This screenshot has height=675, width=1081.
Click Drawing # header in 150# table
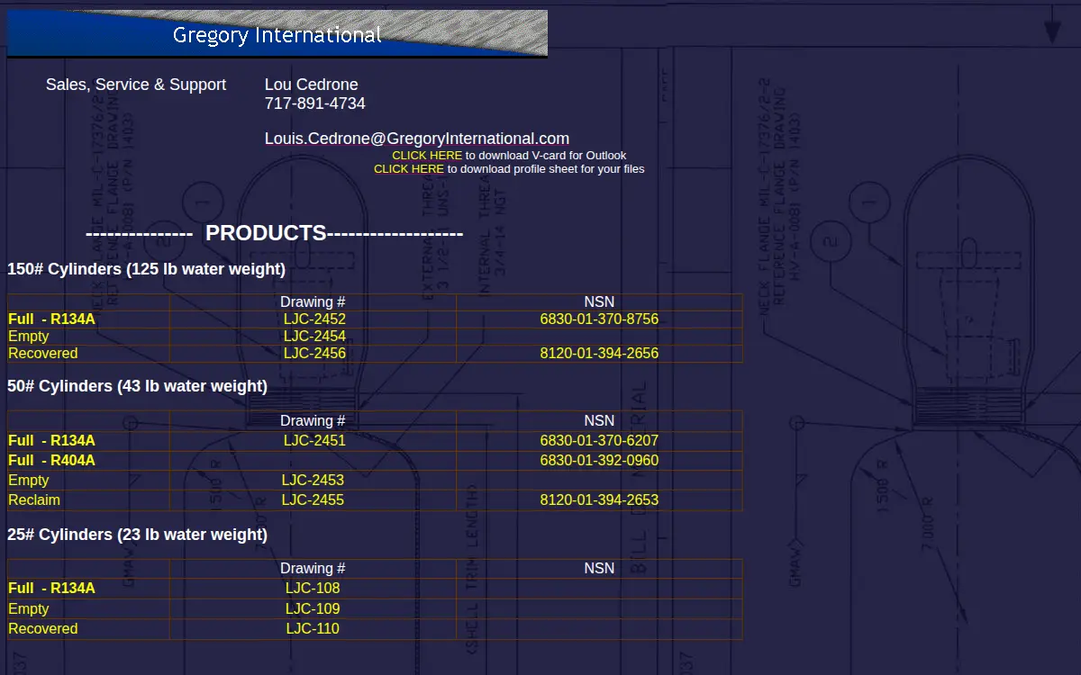coord(313,302)
